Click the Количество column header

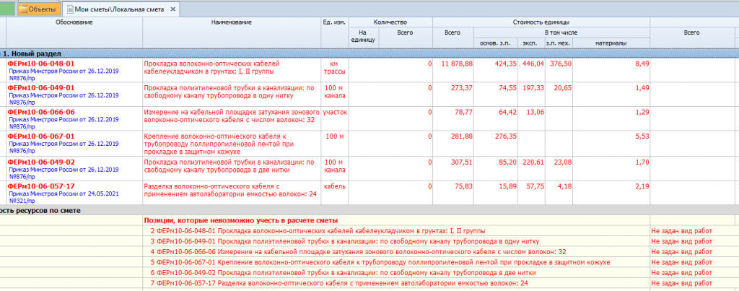point(390,22)
